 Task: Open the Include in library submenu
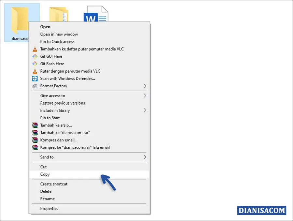click(x=145, y=110)
